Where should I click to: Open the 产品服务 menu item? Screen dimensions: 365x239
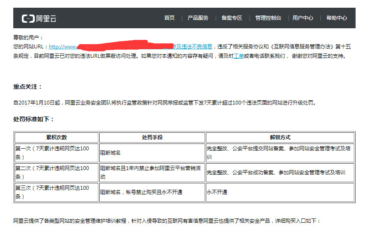click(x=198, y=18)
